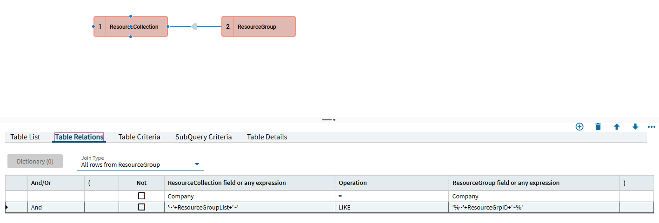659x223 pixels.
Task: Click the LIKE operation cell
Action: tap(392, 207)
